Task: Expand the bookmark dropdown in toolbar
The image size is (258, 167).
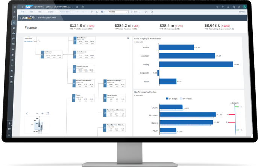Action: point(103,12)
